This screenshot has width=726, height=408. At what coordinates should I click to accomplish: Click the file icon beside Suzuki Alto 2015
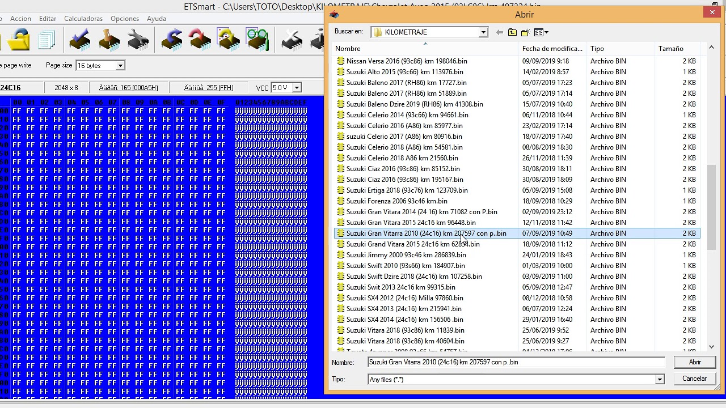(340, 71)
